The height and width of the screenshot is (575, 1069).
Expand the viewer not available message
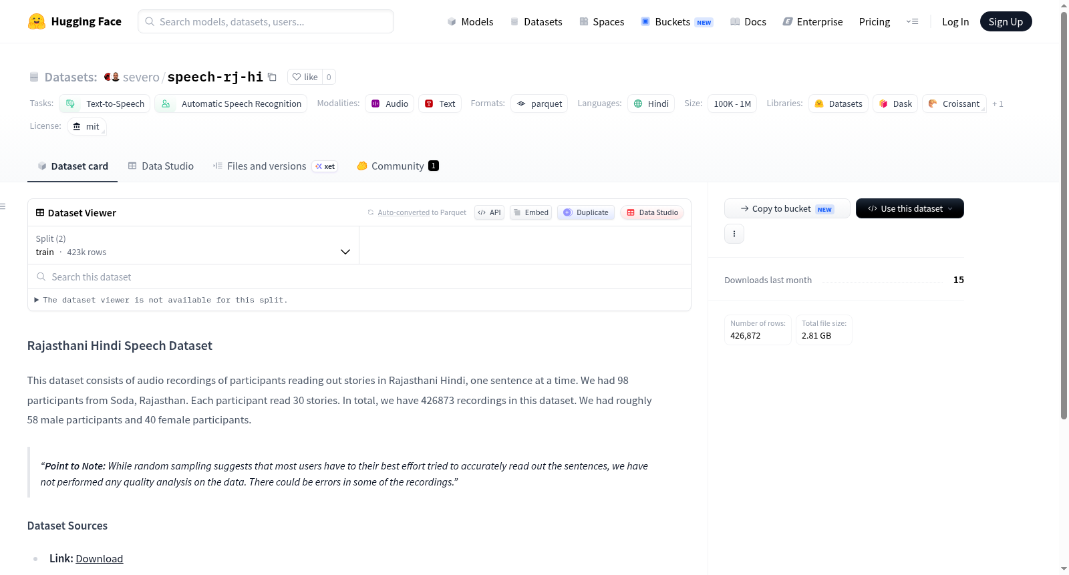[x=161, y=300]
